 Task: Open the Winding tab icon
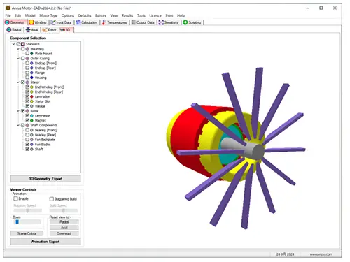coord(31,22)
